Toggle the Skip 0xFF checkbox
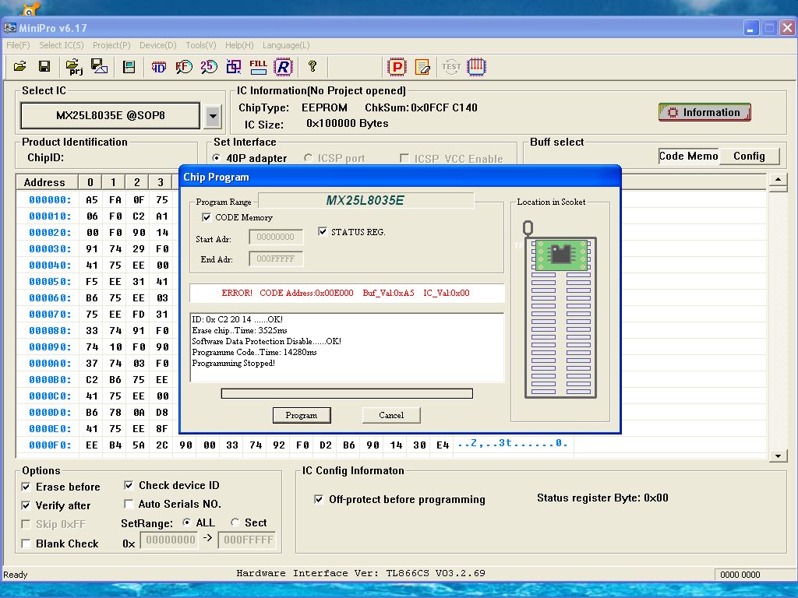The width and height of the screenshot is (798, 598). pos(26,524)
